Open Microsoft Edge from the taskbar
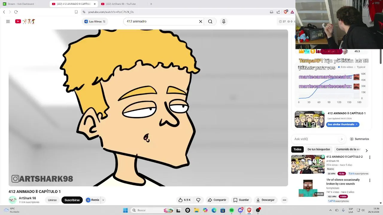This screenshot has width=383, height=215. [214, 210]
